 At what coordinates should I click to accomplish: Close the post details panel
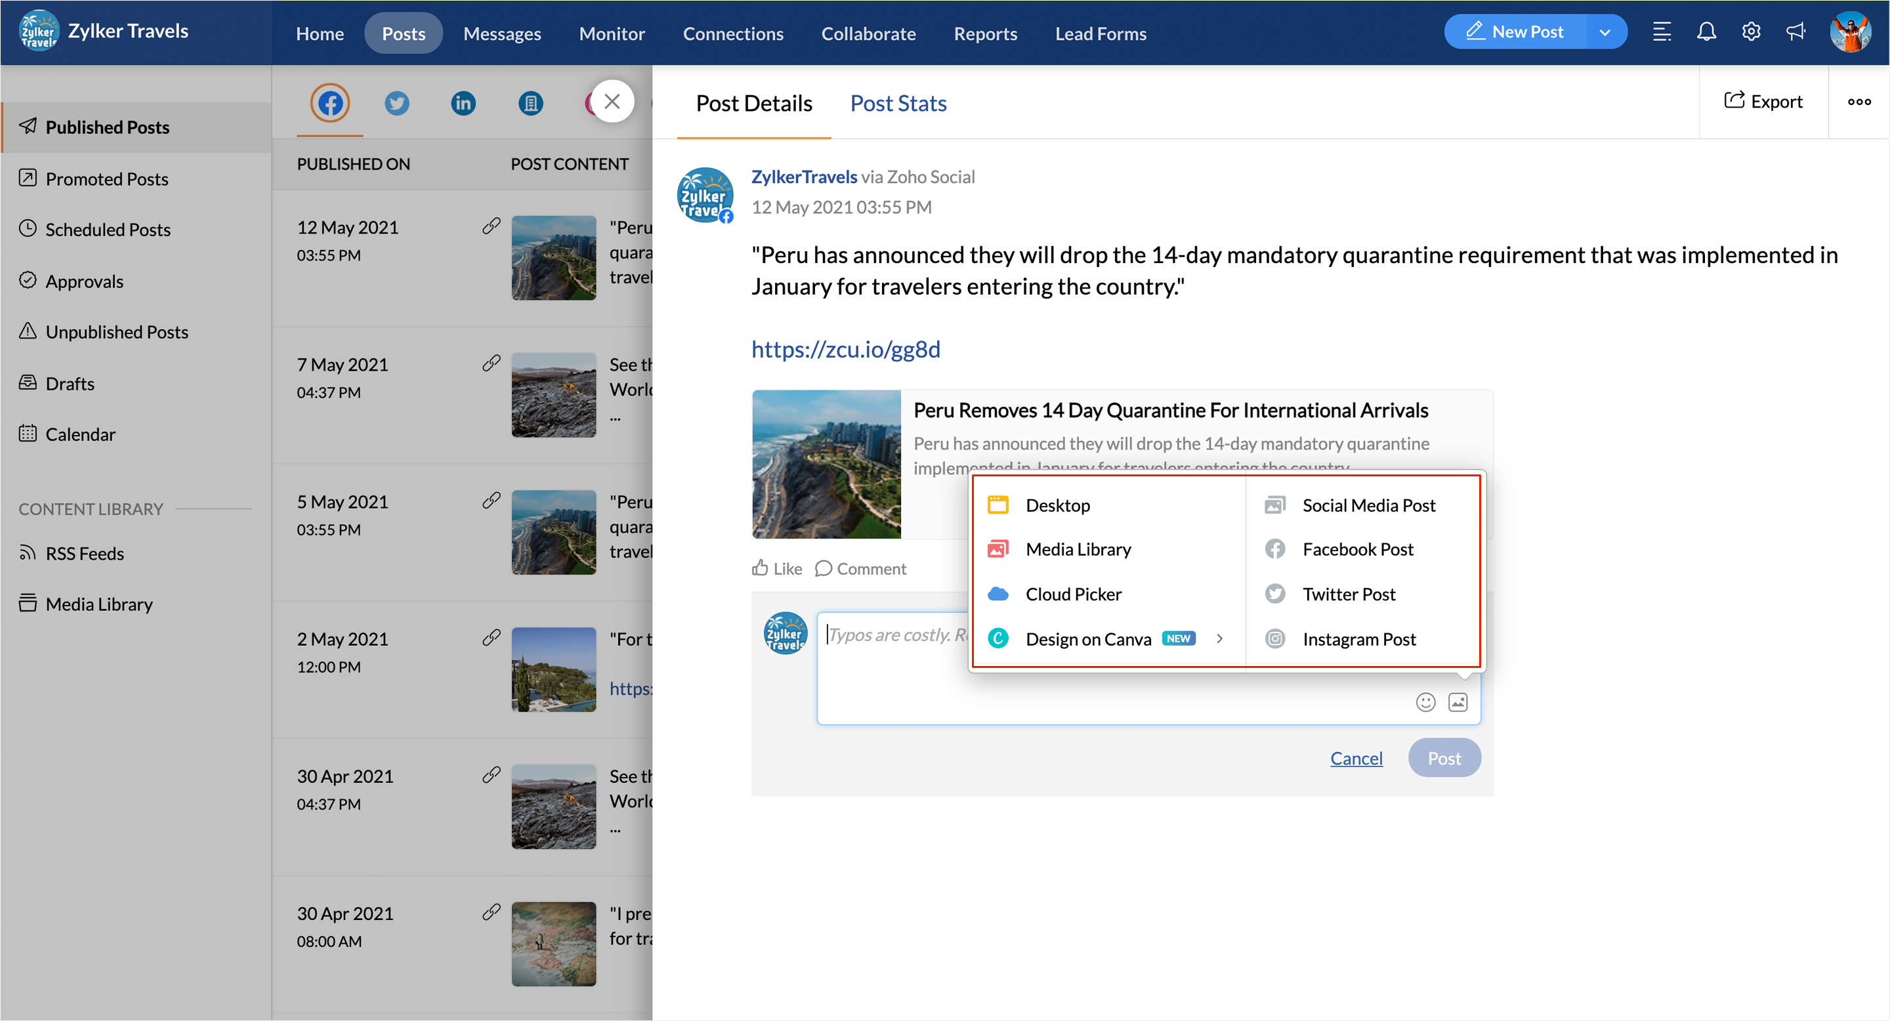point(612,101)
